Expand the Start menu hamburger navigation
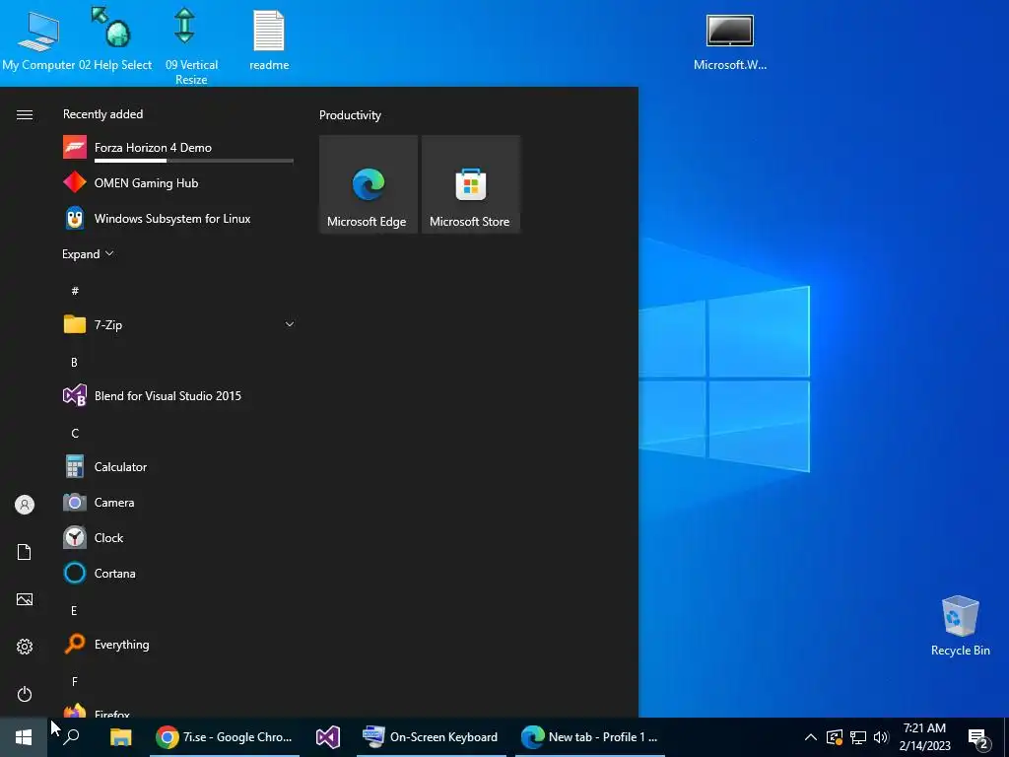This screenshot has height=757, width=1009. coord(25,114)
